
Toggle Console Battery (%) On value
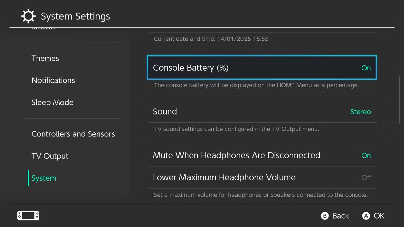tap(366, 68)
